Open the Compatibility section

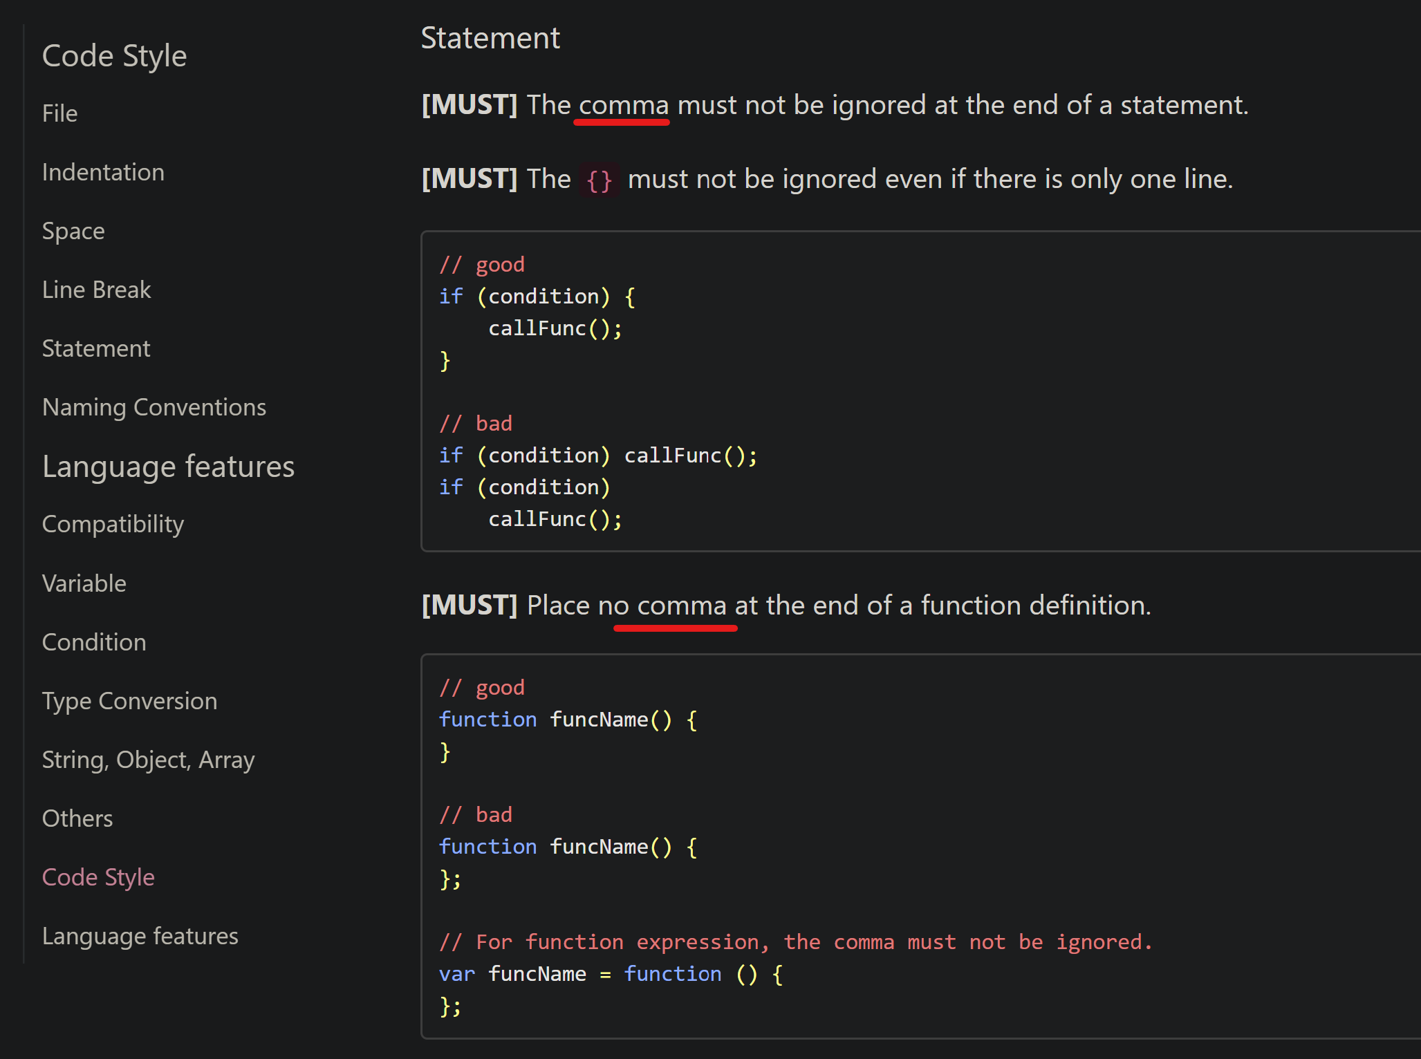(113, 525)
